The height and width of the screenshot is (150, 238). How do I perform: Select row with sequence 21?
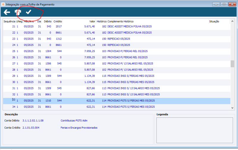point(117,26)
